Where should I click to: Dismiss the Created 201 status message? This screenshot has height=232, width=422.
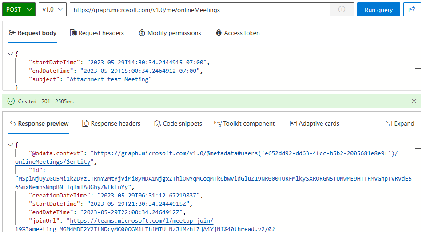coord(414,101)
